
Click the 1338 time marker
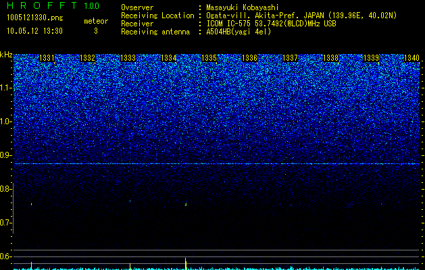point(330,58)
